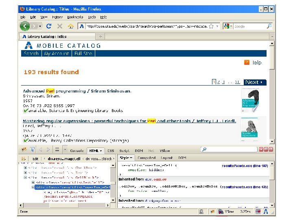The width and height of the screenshot is (293, 220).
Task: Click the Firebug search field
Action: pyautogui.click(x=229, y=149)
